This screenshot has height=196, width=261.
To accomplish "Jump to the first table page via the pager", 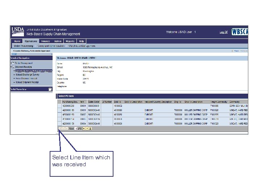I will (60, 128).
